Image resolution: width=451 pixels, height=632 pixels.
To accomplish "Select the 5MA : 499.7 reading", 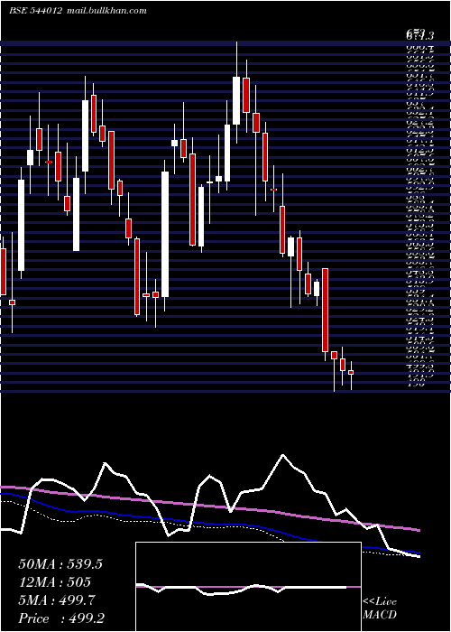I will pyautogui.click(x=57, y=600).
